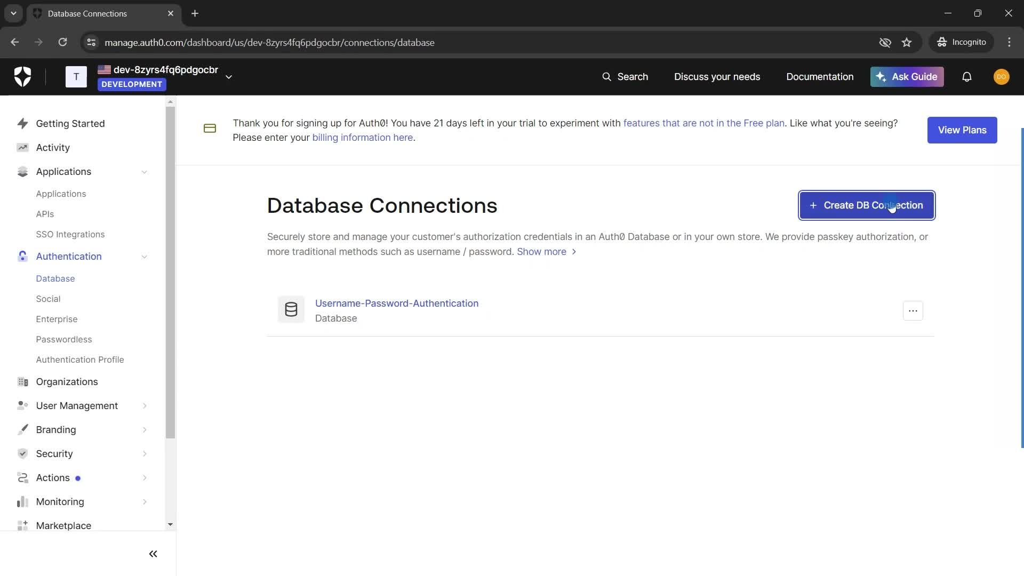Click the Organizations building icon
Viewport: 1024px width, 576px height.
(x=22, y=382)
